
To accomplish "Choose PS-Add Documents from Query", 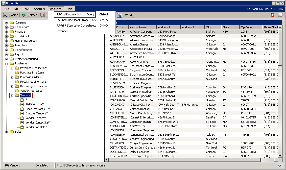I will [75, 14].
